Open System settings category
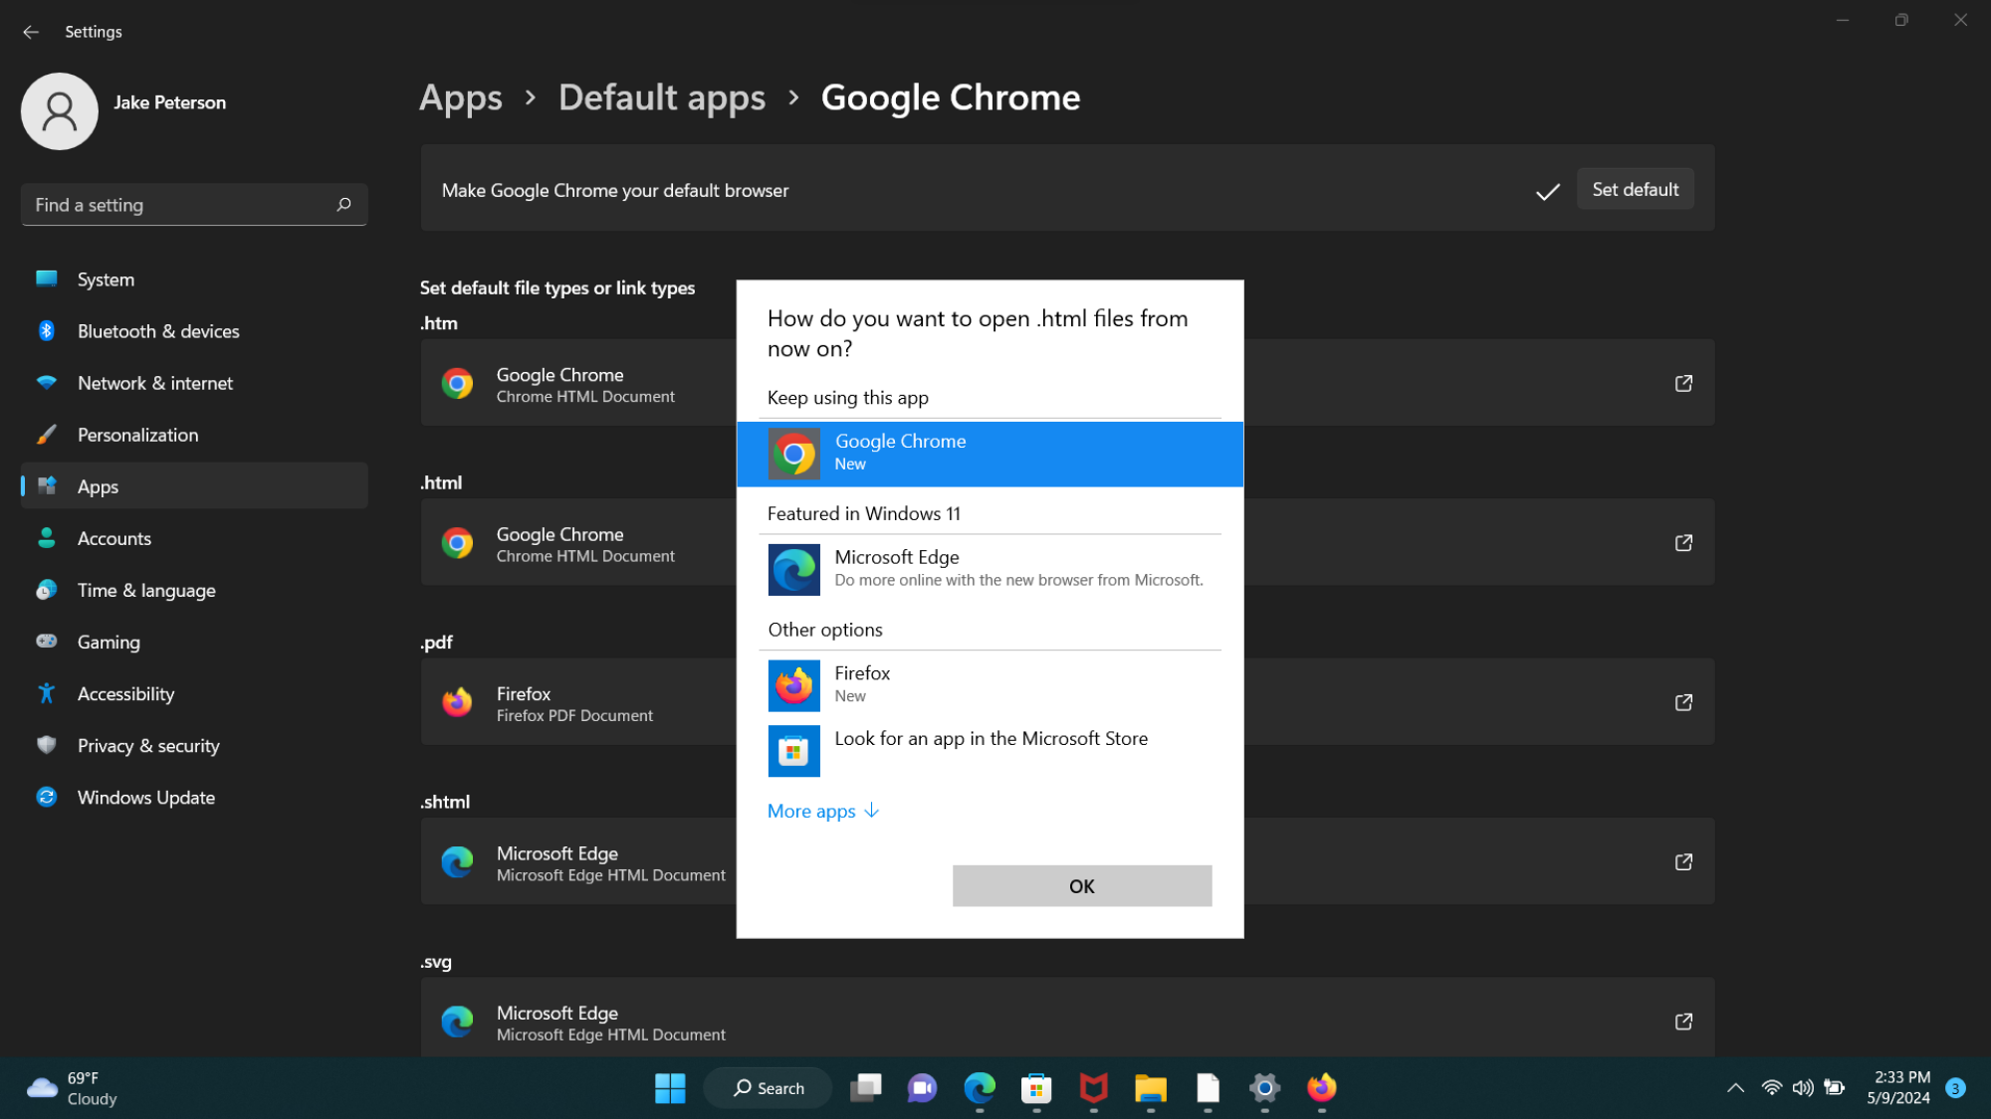The image size is (1991, 1119). (106, 279)
